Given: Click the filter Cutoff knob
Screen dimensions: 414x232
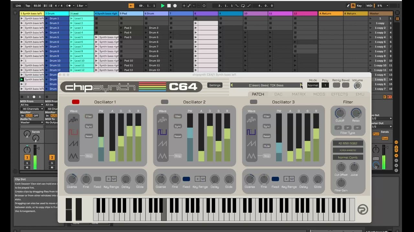Looking at the screenshot, I should coord(340,113).
